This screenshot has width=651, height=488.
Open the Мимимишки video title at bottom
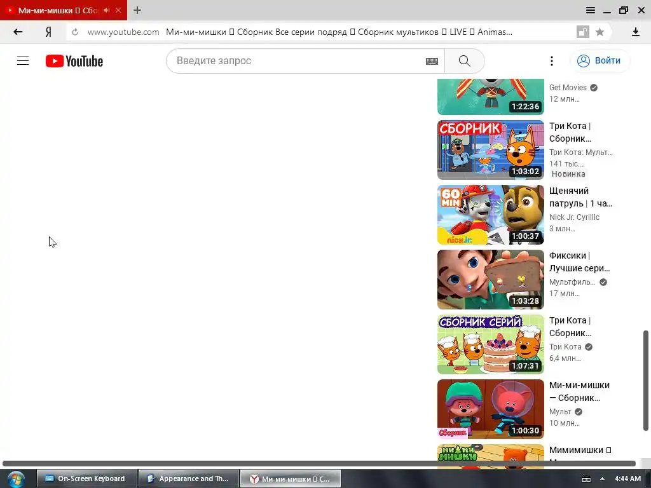coord(580,451)
